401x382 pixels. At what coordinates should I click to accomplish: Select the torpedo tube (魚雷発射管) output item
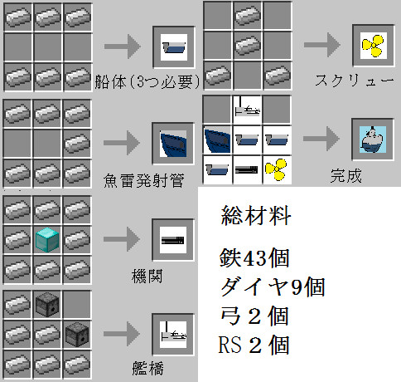pos(173,144)
